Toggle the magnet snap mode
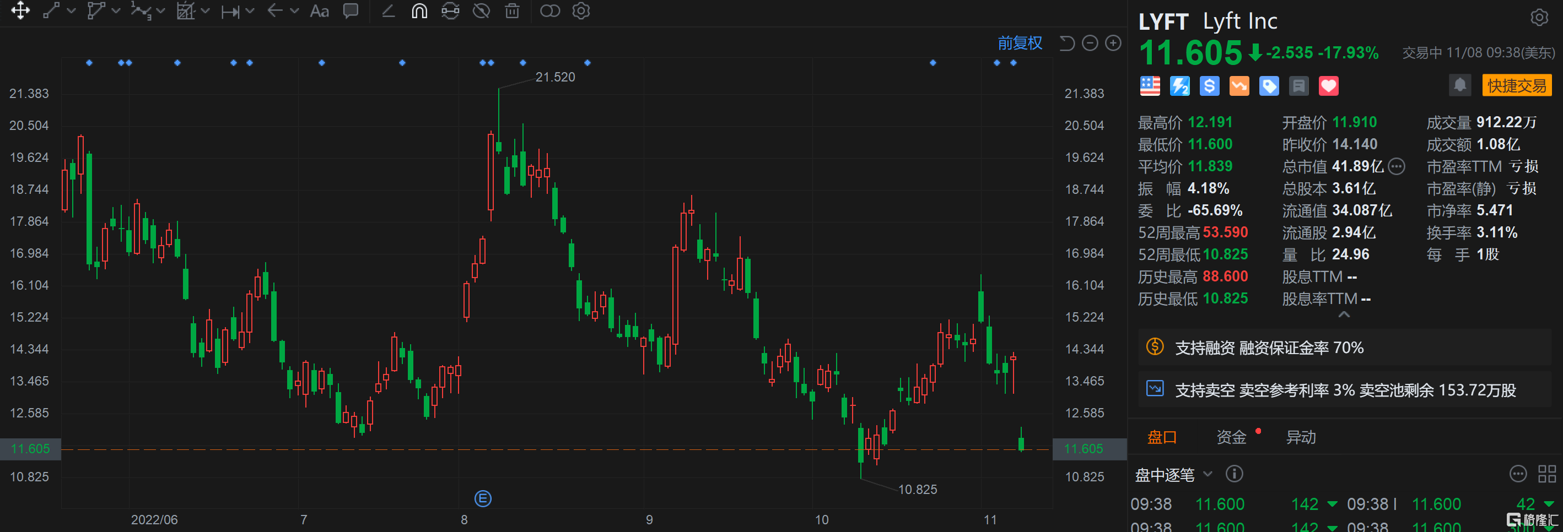Screen dimensions: 1563x532 point(419,11)
